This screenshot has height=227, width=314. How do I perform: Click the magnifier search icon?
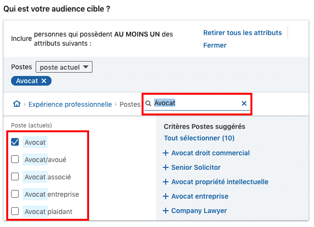(x=148, y=103)
